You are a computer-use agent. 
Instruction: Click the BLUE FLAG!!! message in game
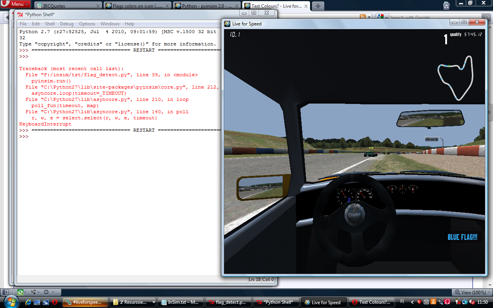(462, 237)
